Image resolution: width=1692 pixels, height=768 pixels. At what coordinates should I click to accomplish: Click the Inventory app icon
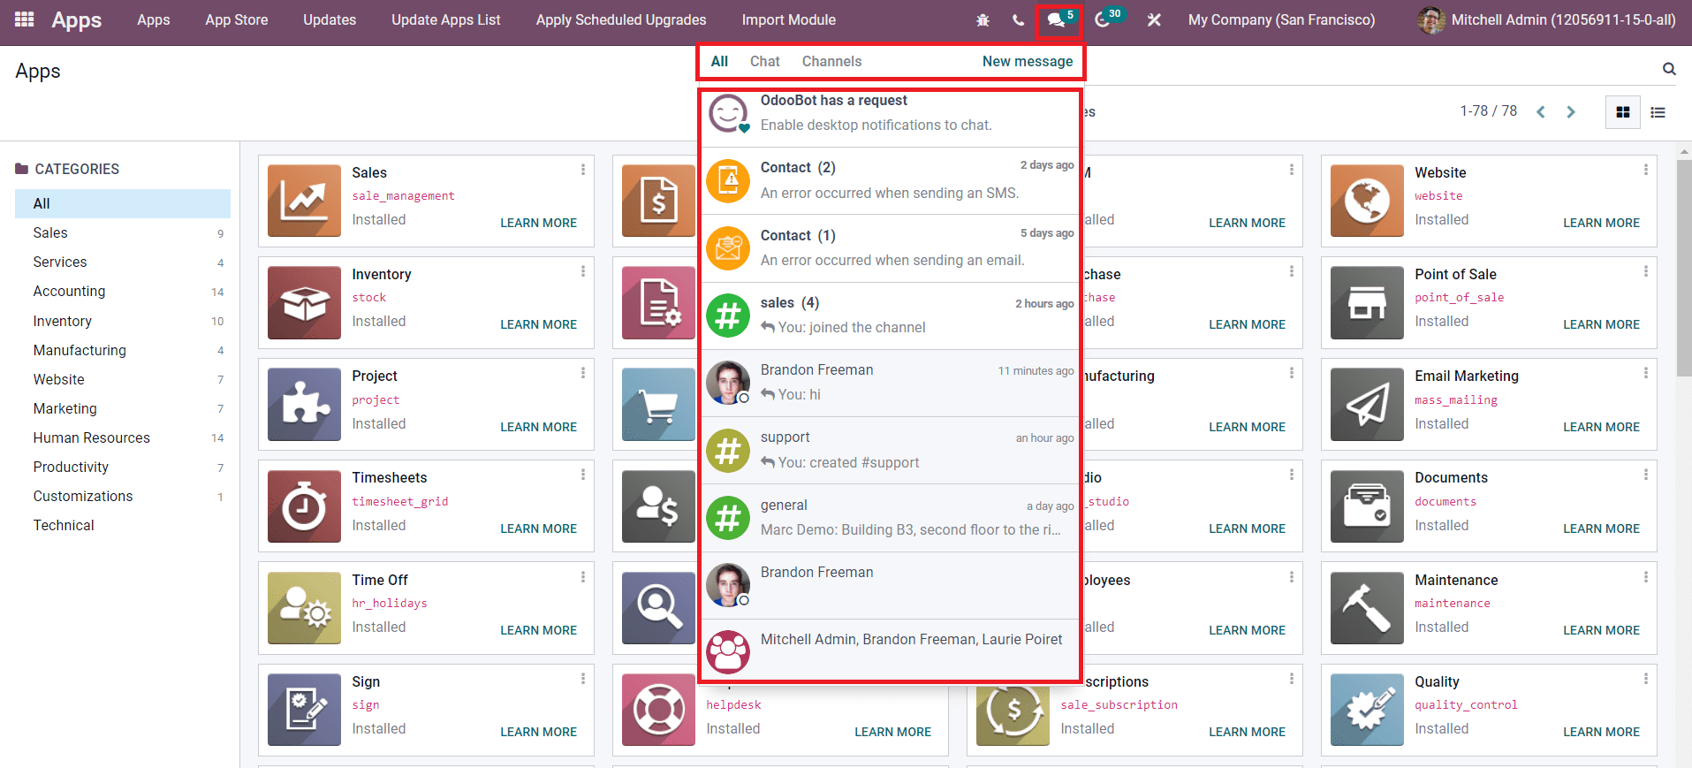[304, 302]
